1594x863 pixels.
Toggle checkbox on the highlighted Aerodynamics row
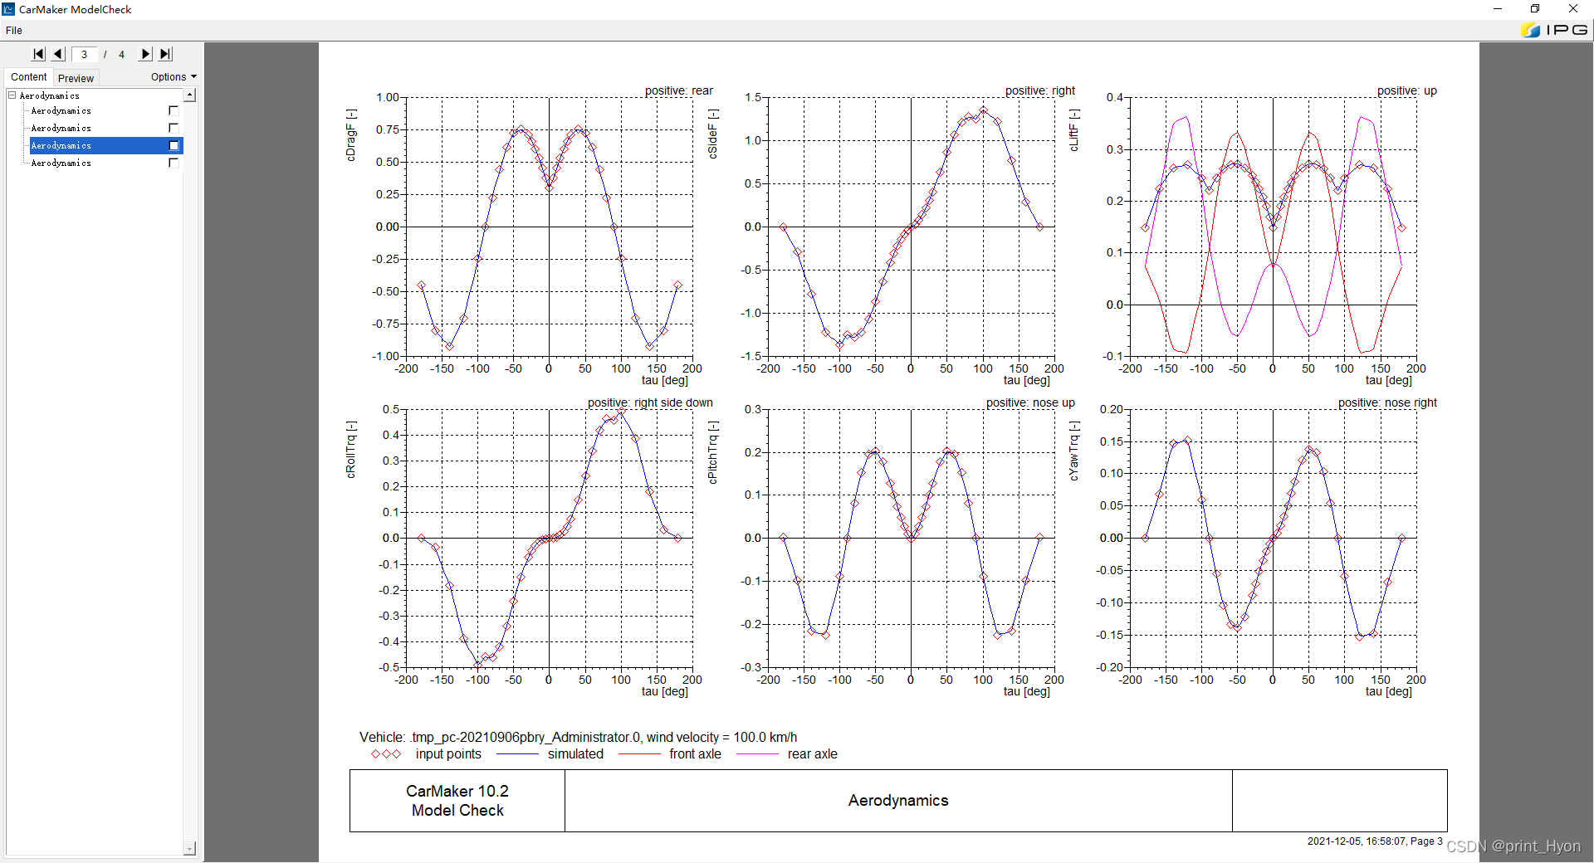pos(174,146)
